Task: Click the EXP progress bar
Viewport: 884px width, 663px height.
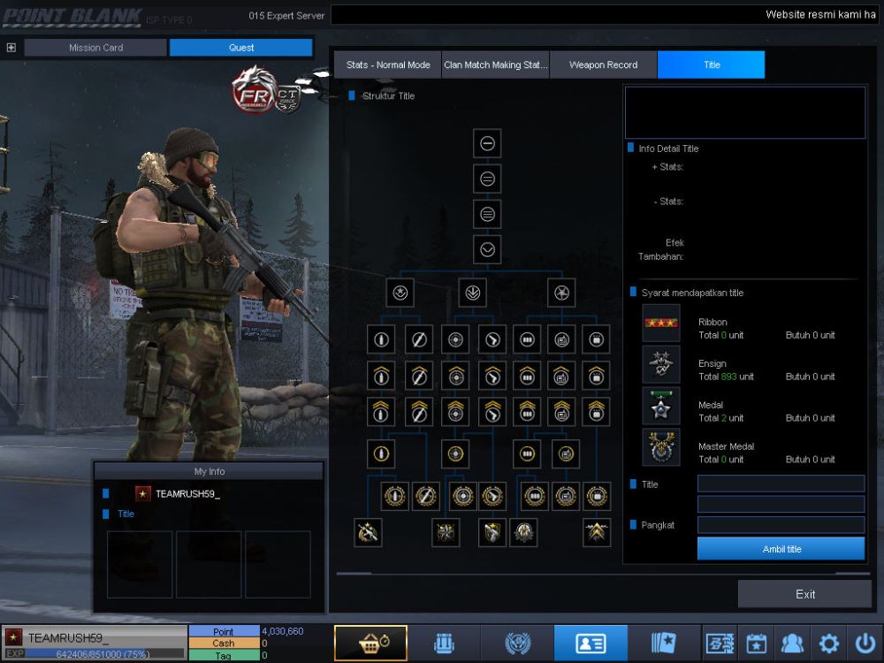Action: click(95, 654)
